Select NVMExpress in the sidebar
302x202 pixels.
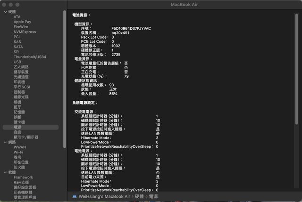pyautogui.click(x=25, y=32)
